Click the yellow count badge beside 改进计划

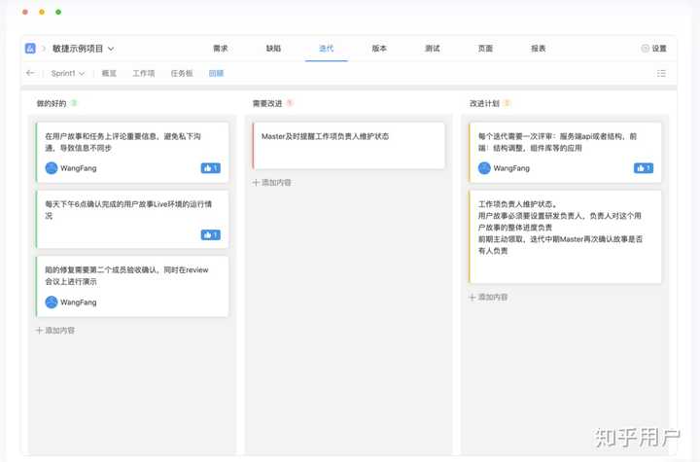(x=507, y=103)
